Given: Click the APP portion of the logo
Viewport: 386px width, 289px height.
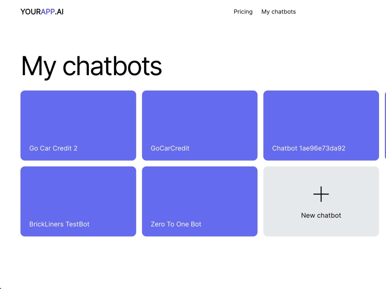Looking at the screenshot, I should click(x=48, y=12).
